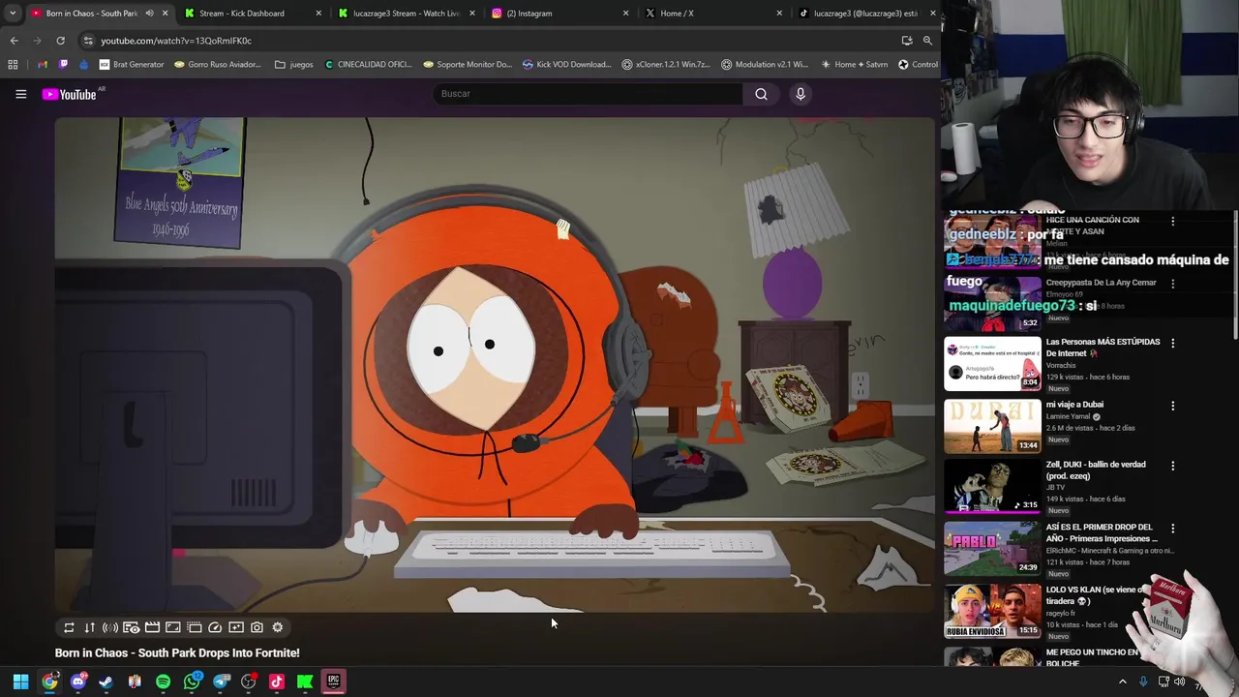Open the PRIMER DROP DEL AÑO thumbnail

(992, 549)
